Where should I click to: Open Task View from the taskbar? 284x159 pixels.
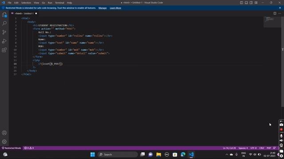[x=142, y=155]
